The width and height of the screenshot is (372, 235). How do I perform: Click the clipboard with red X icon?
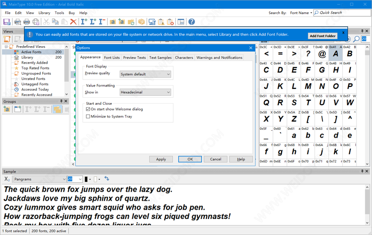click(170, 22)
